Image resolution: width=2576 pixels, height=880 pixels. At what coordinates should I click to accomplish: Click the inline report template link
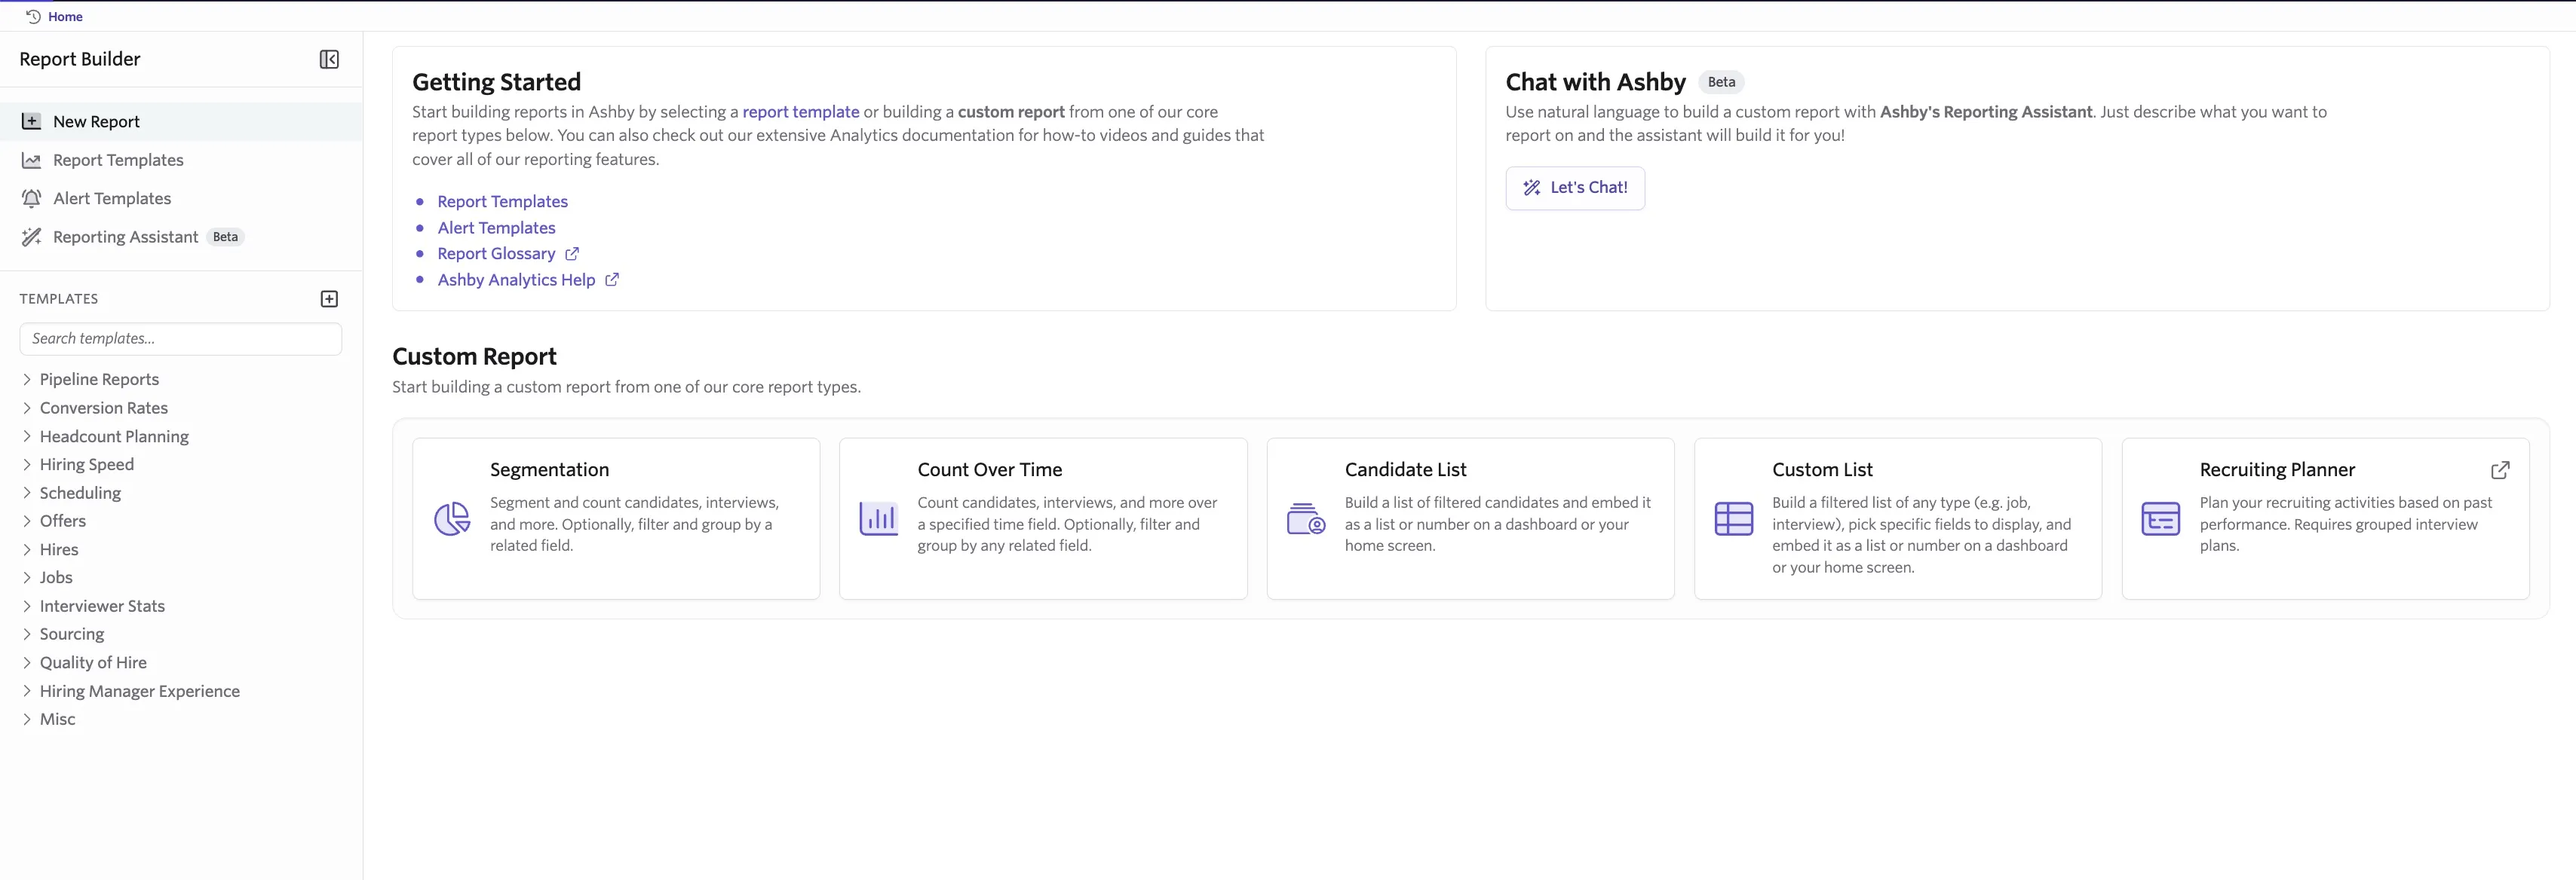(x=800, y=112)
